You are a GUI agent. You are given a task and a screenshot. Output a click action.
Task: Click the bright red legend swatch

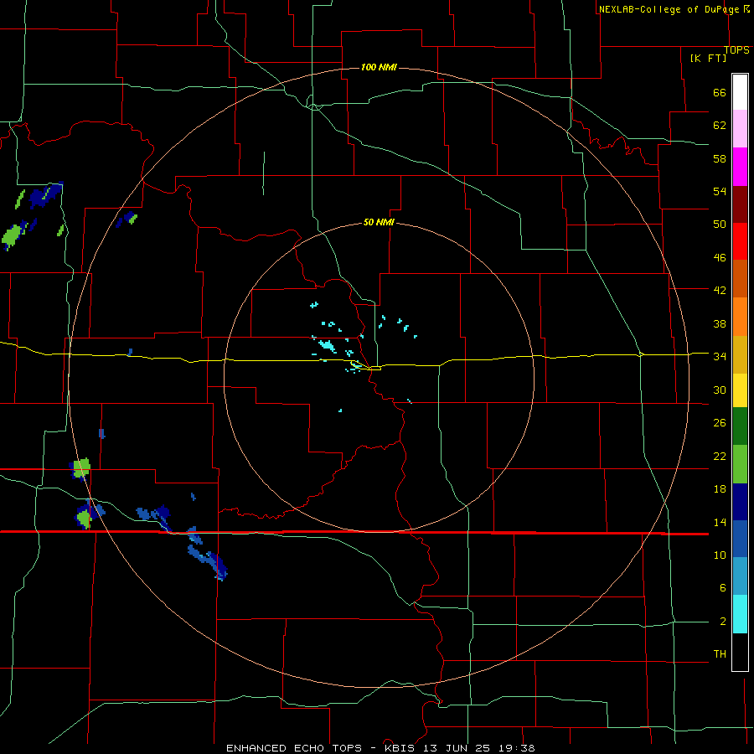pos(740,241)
